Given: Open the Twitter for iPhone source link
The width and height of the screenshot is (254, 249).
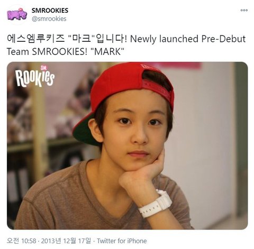Looking at the screenshot, I should pyautogui.click(x=122, y=241).
